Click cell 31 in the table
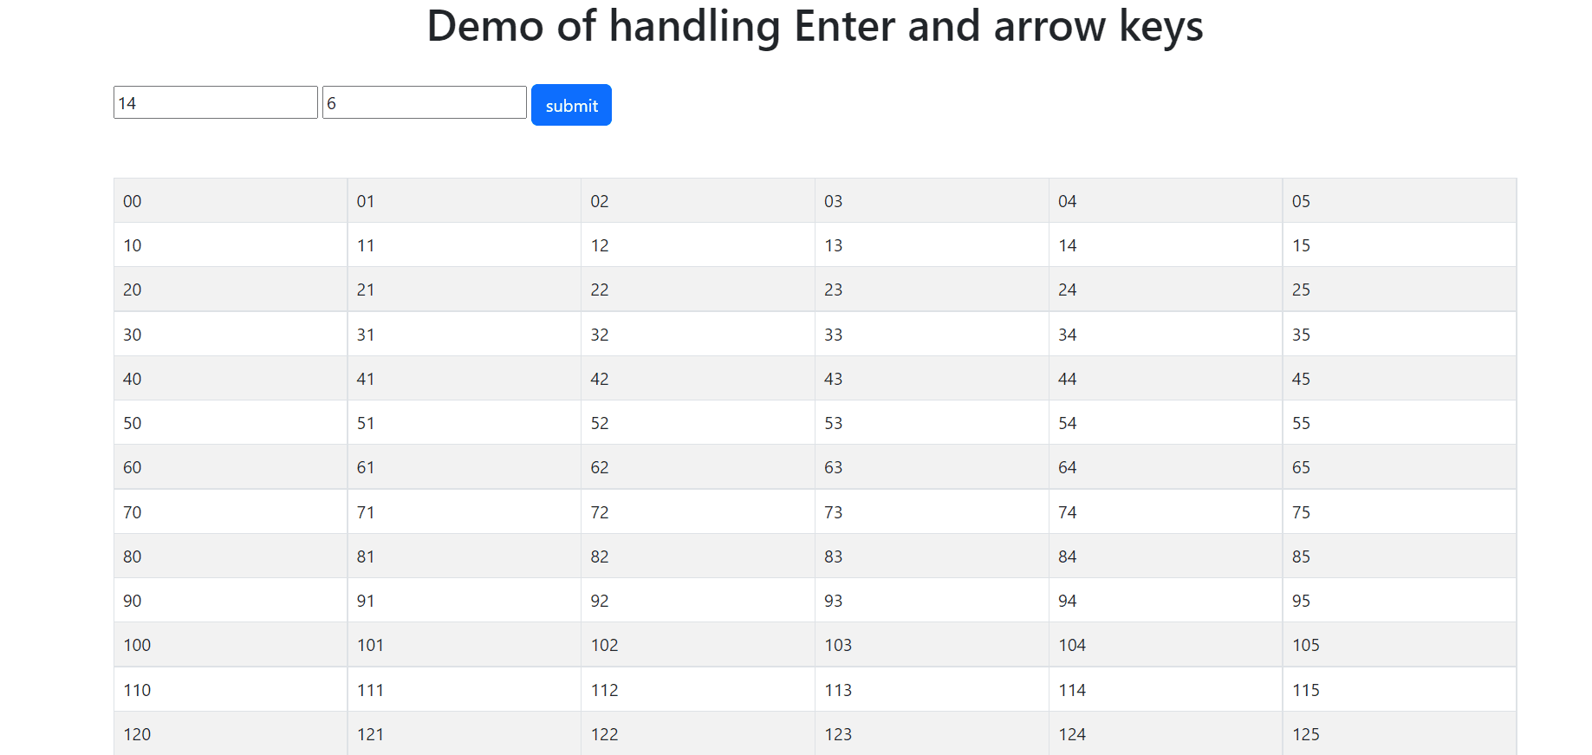 (464, 334)
